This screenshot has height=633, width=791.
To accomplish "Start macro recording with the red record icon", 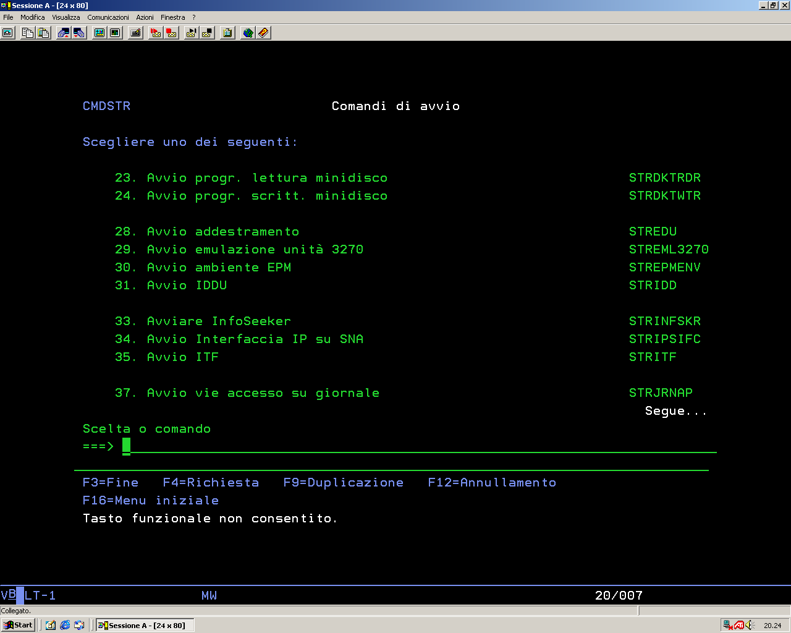I will point(156,33).
